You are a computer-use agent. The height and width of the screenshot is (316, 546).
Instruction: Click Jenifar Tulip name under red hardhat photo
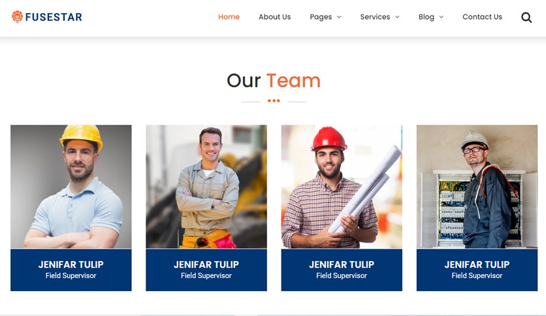click(x=342, y=264)
